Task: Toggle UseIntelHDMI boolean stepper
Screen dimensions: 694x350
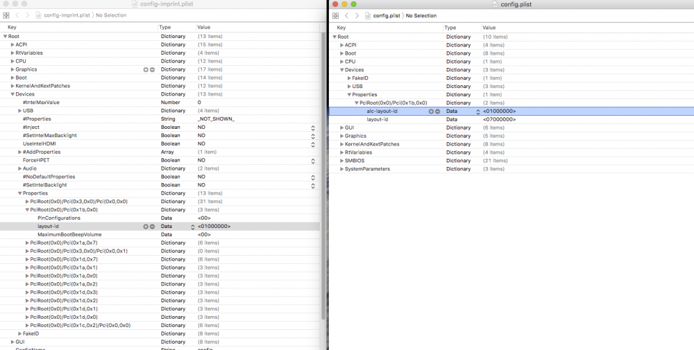Action: [x=313, y=144]
